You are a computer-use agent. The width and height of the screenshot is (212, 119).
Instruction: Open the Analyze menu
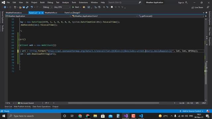pyautogui.click(x=66, y=2)
